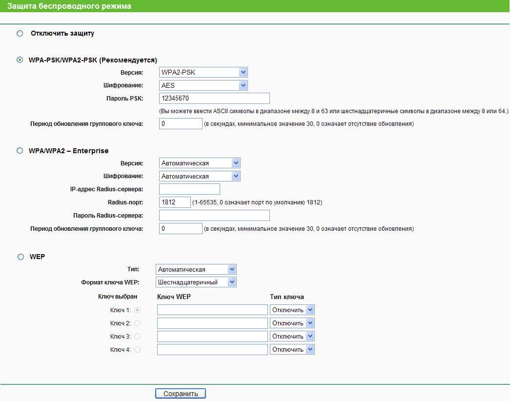Click the PSK group key update period field

point(181,124)
